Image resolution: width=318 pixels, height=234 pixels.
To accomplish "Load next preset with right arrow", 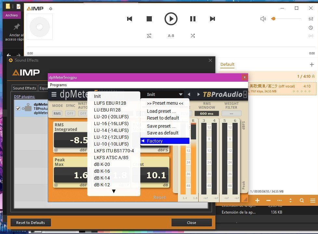I will [x=198, y=94].
